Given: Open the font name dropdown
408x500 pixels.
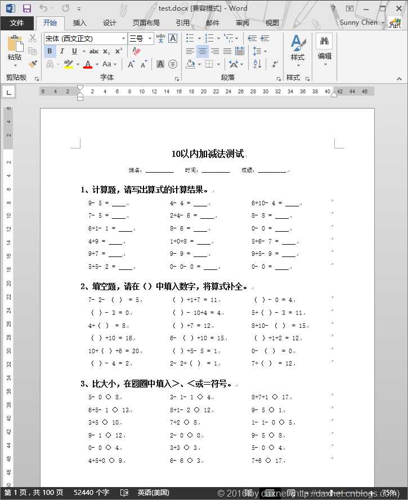Looking at the screenshot, I should click(123, 39).
